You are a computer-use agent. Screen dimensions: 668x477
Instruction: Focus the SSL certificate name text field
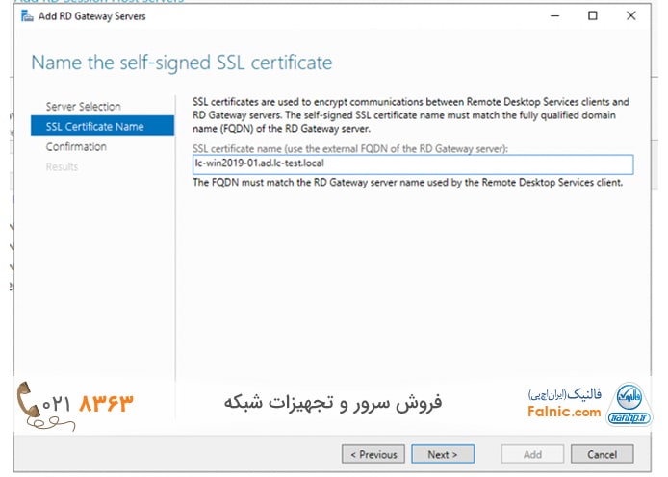click(412, 164)
